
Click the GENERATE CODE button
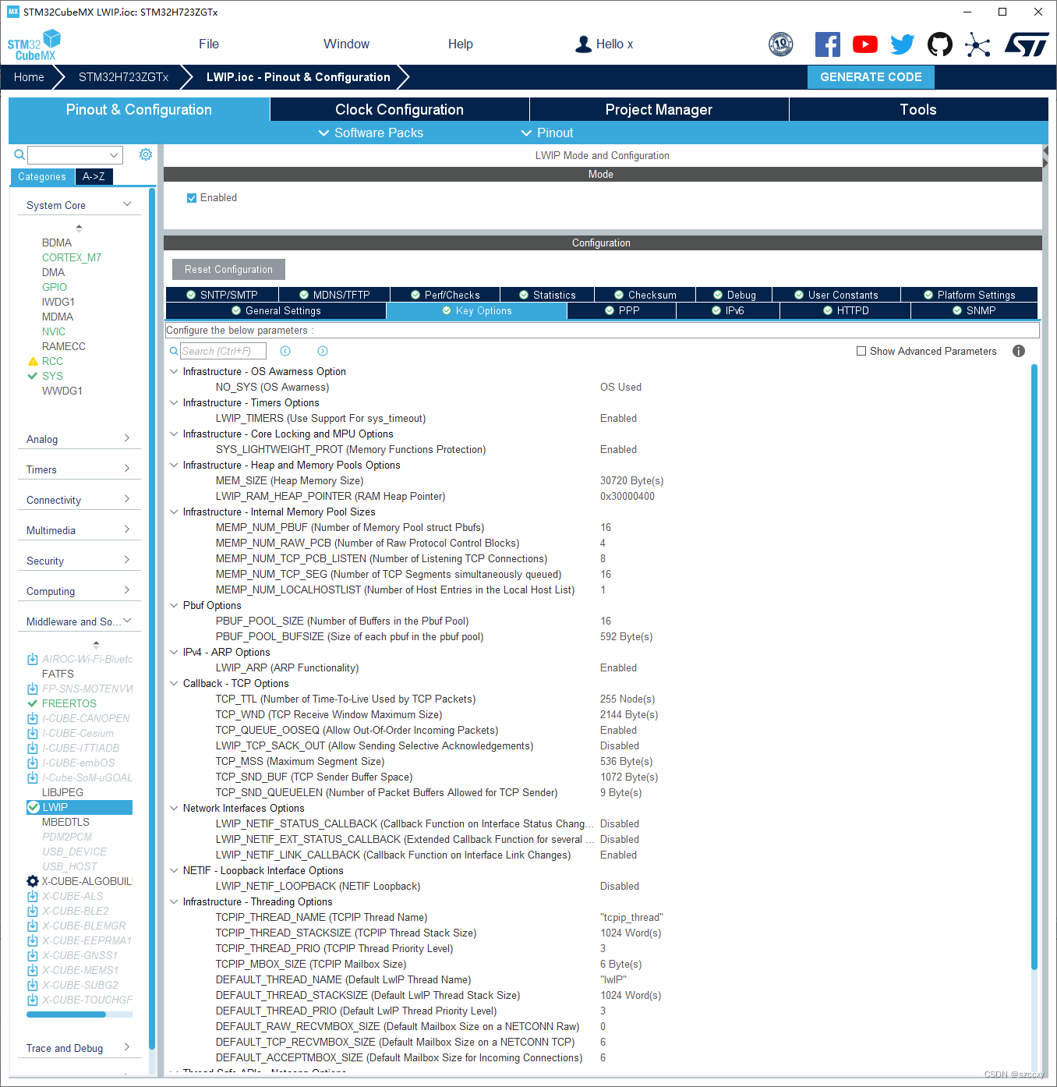coord(871,77)
